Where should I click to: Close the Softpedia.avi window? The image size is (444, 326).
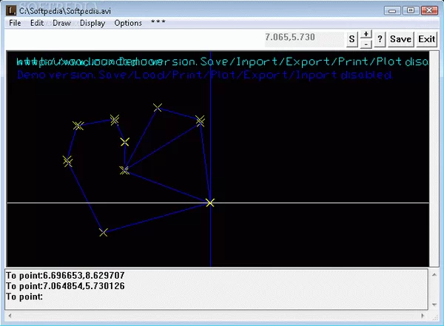coord(429,11)
